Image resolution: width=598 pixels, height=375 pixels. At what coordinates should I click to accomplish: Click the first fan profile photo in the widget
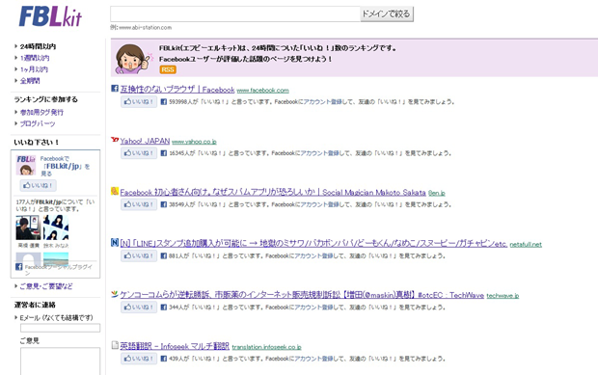point(28,228)
